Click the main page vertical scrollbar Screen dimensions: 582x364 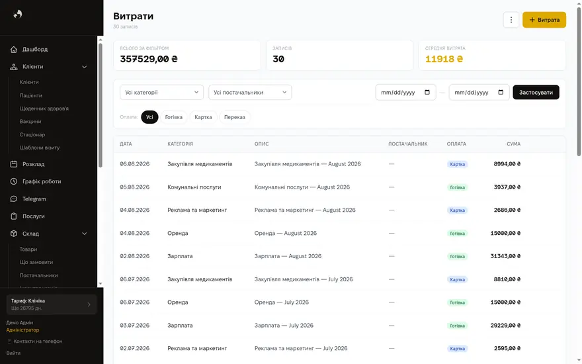[579, 81]
